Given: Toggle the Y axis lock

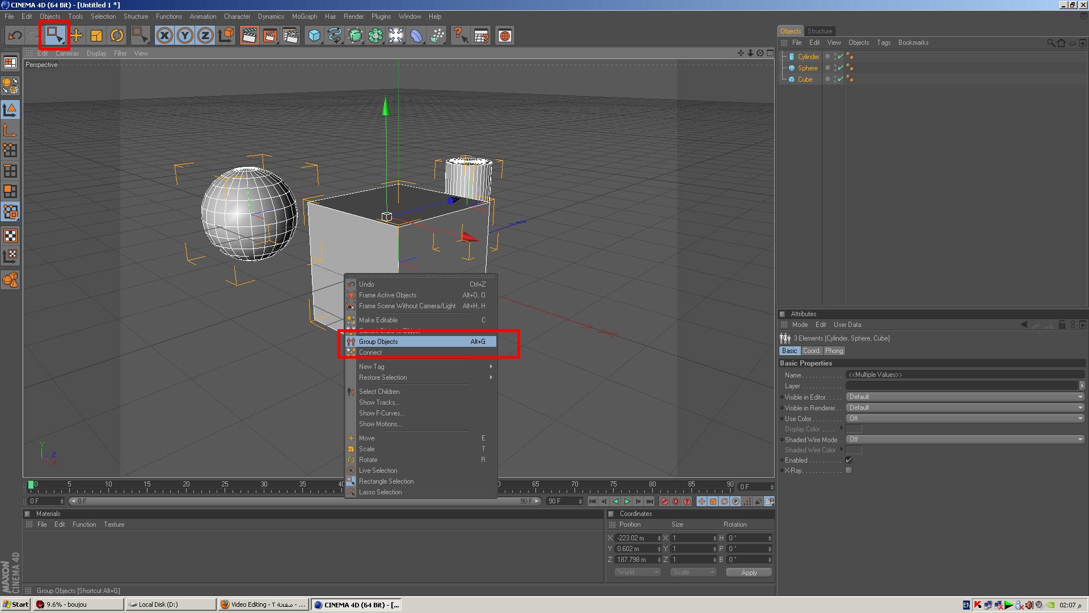Looking at the screenshot, I should pyautogui.click(x=185, y=36).
